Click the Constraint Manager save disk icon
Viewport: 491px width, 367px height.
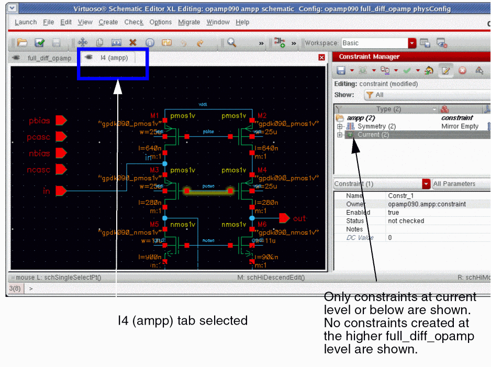tap(341, 70)
